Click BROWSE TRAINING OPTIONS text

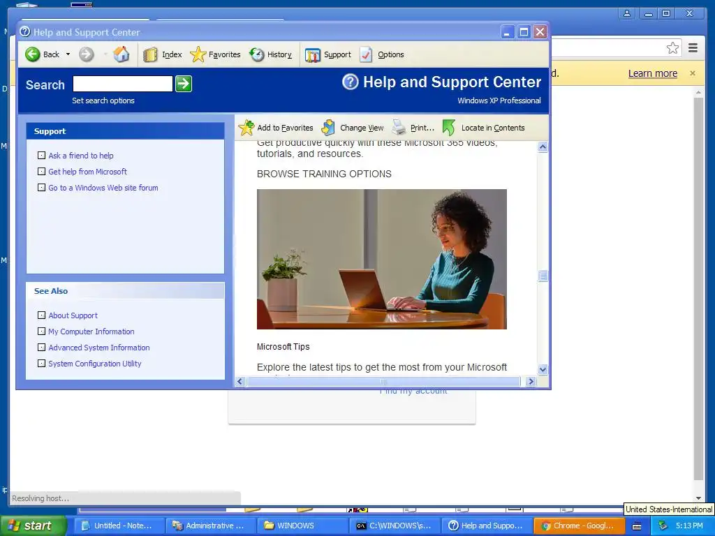click(x=324, y=174)
